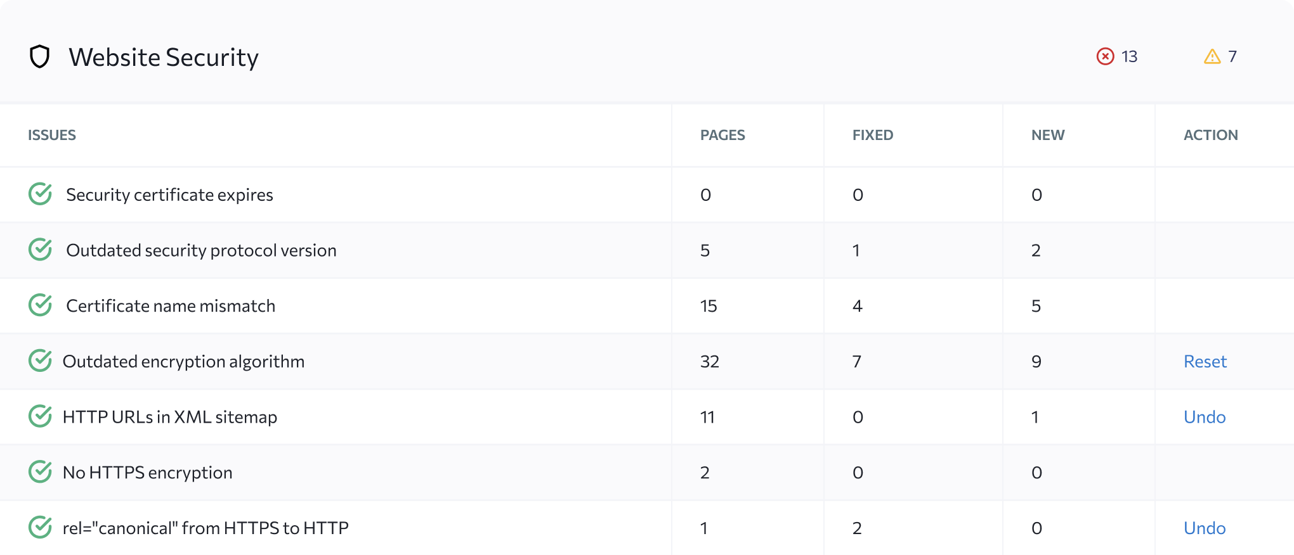Click pages value 5 for Outdated security protocol version
The width and height of the screenshot is (1294, 555).
click(x=705, y=250)
